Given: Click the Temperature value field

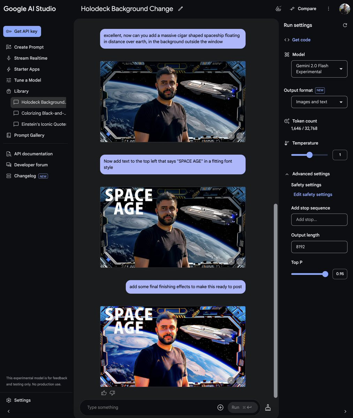Looking at the screenshot, I should [x=340, y=155].
